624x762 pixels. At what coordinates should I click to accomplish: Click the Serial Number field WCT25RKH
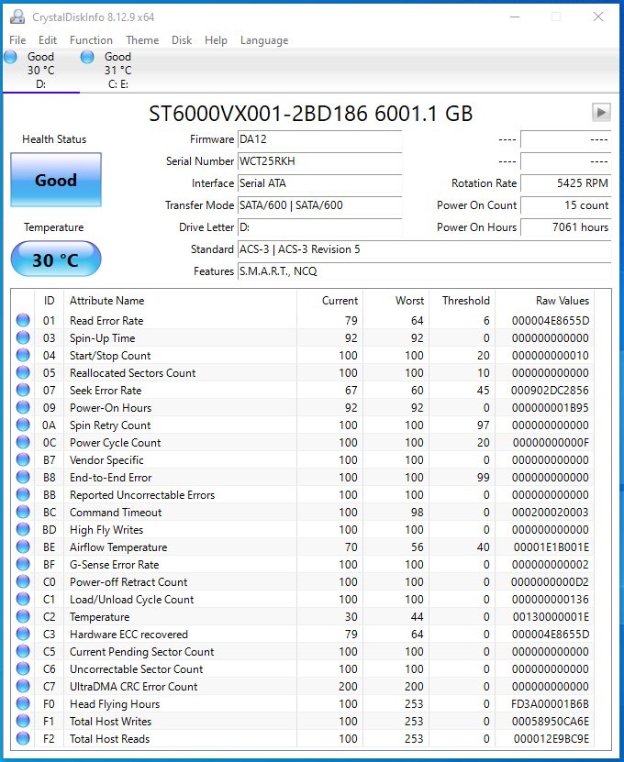319,161
